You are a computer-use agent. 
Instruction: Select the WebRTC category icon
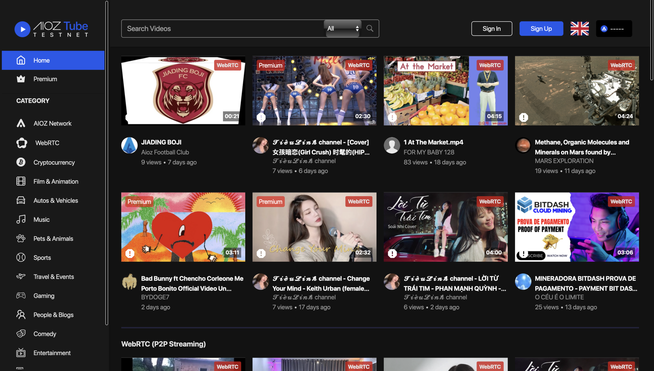click(x=21, y=143)
